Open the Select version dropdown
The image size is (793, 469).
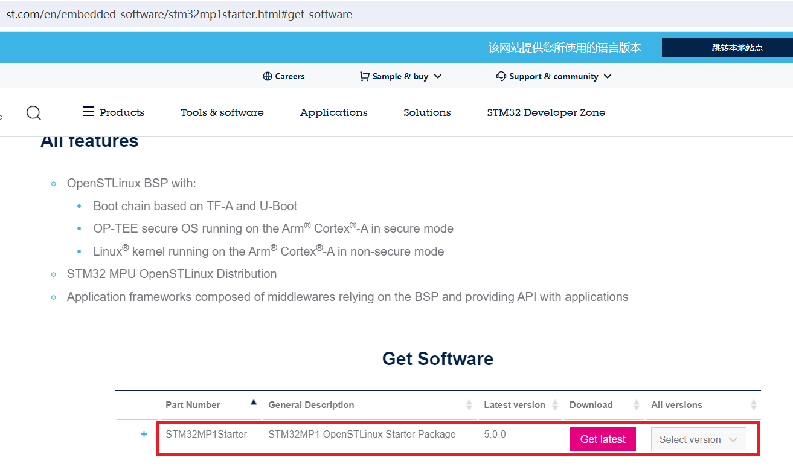(x=699, y=439)
